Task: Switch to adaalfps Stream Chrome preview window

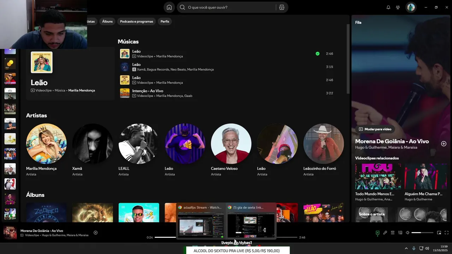Action: pyautogui.click(x=201, y=221)
